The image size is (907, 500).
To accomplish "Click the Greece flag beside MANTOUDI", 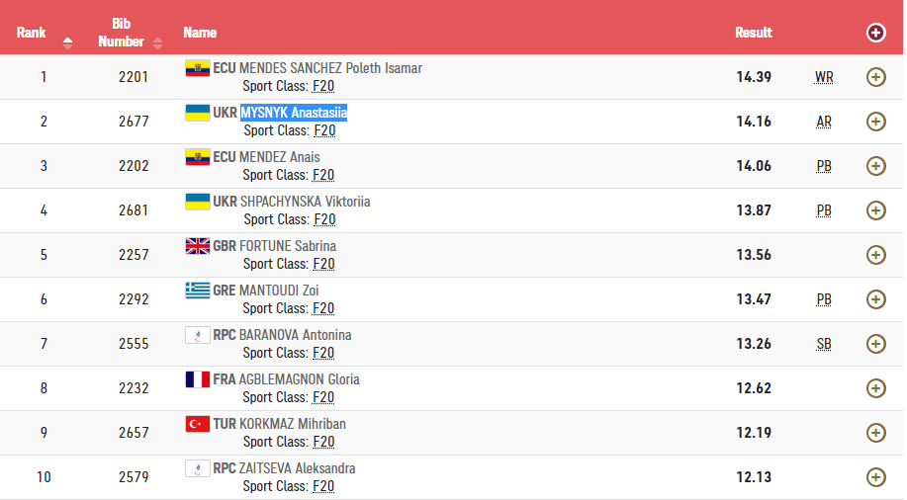I will point(198,291).
